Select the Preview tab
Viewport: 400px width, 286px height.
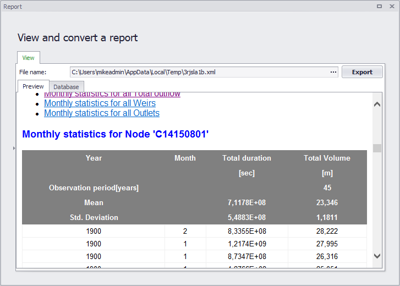tap(33, 86)
